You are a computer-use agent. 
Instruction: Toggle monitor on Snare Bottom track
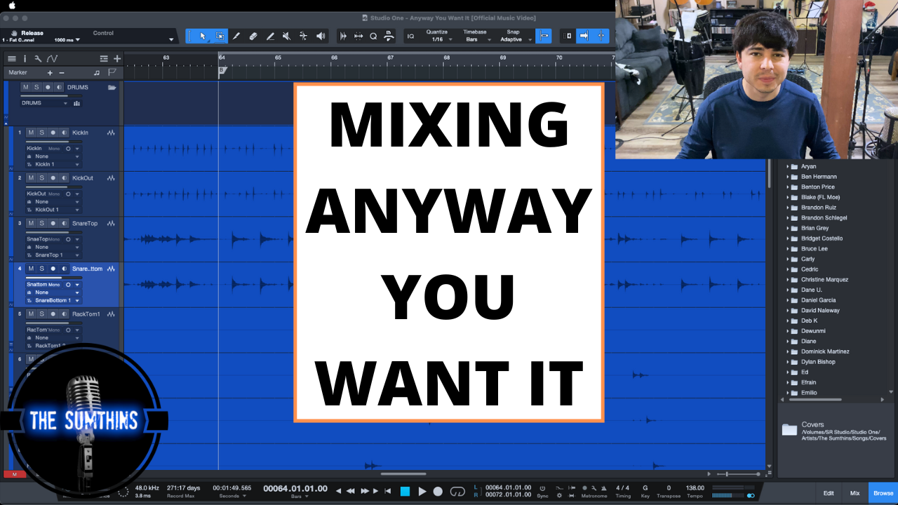(x=64, y=269)
